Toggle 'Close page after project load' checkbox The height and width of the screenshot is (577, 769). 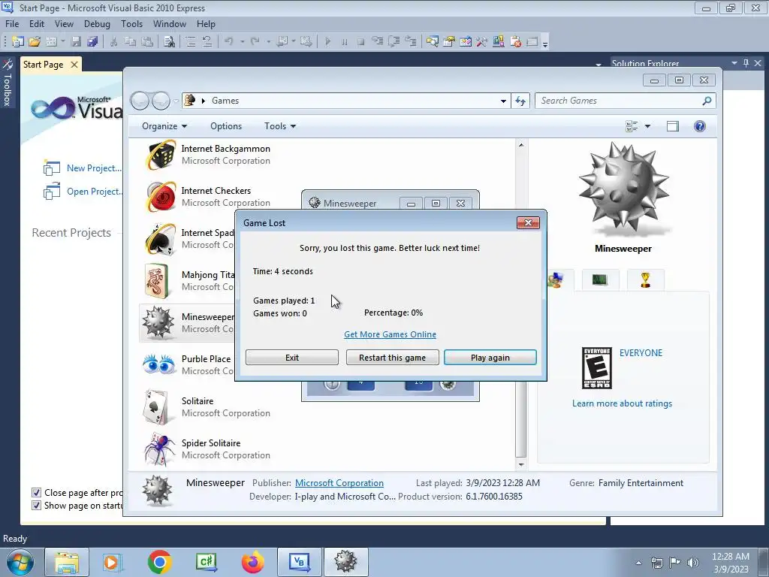coord(36,493)
